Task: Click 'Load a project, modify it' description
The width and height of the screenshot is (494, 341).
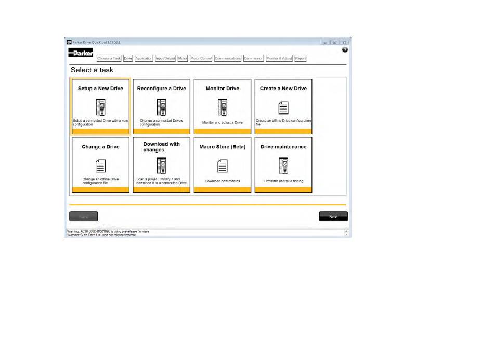Action: click(x=161, y=181)
